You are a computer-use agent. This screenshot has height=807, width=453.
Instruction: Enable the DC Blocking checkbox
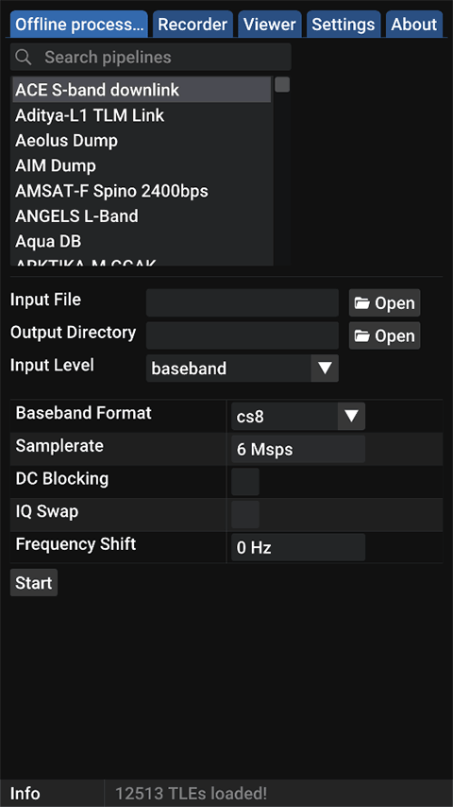[245, 482]
